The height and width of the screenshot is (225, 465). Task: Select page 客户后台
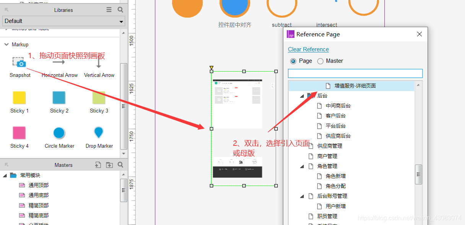click(336, 116)
